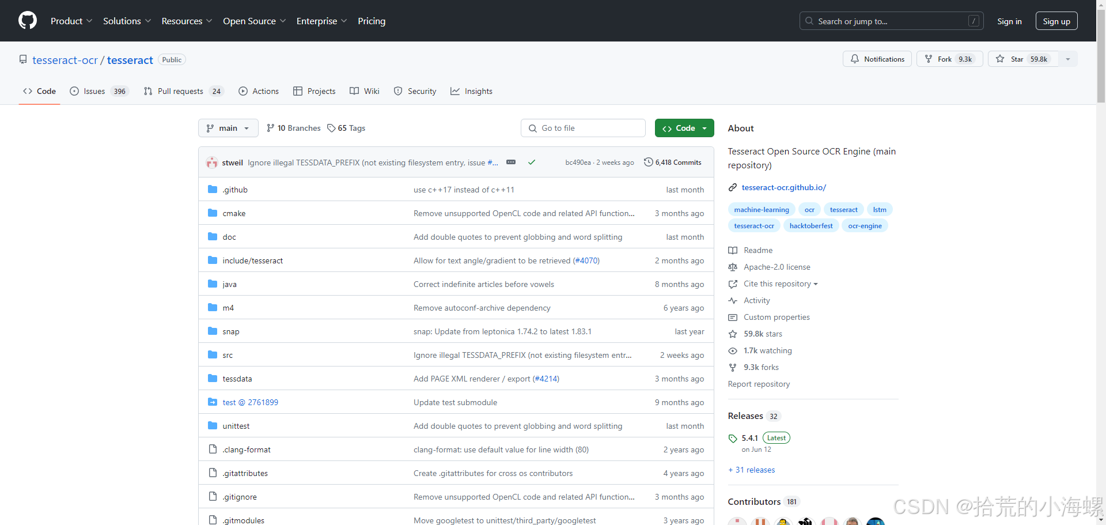Click the ocr-engine topic tag

point(865,226)
